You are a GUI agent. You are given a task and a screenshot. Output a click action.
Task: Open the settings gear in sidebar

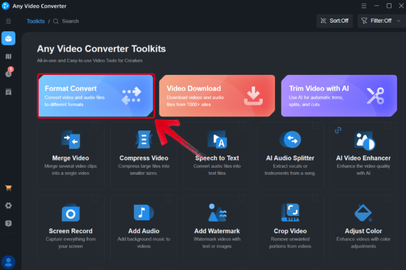coord(8,206)
